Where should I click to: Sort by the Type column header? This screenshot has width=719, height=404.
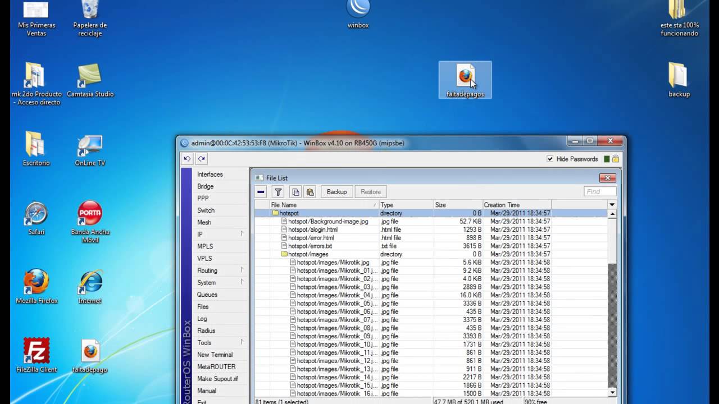[x=406, y=205]
